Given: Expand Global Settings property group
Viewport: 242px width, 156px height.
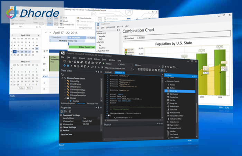Looking at the screenshot, I should (61, 127).
